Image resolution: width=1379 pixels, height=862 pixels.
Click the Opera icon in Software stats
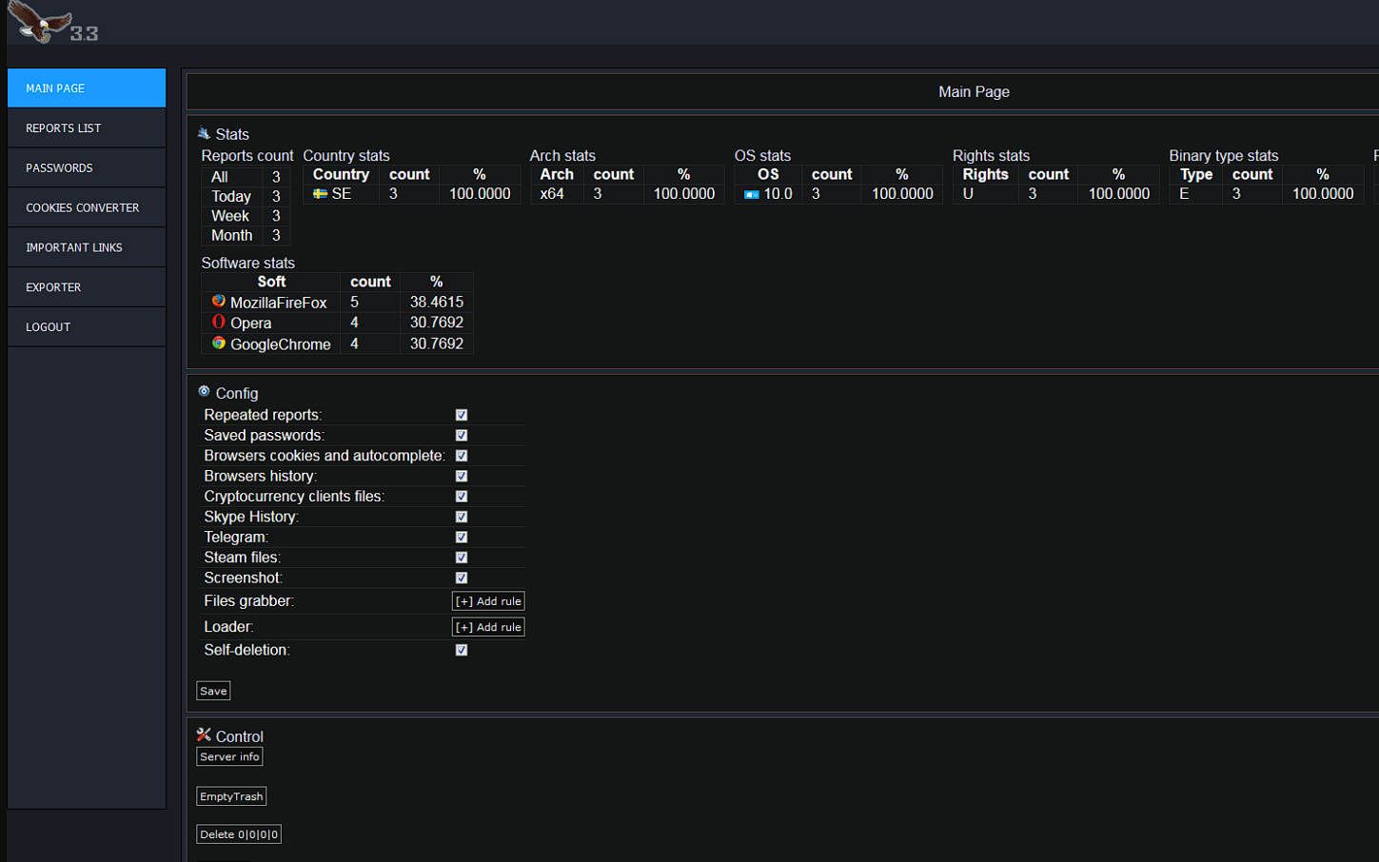219,322
